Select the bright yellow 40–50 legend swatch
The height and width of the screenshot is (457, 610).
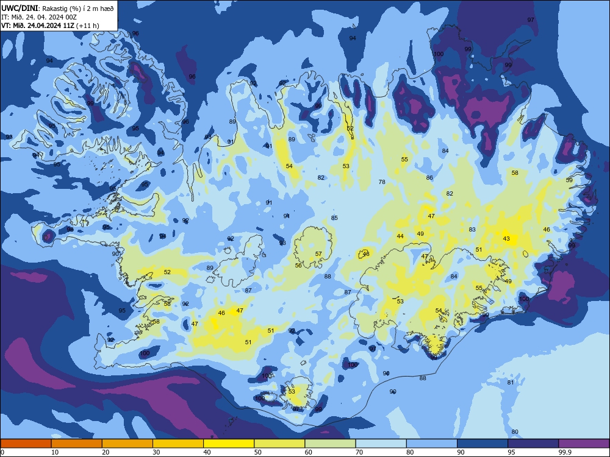(229, 444)
